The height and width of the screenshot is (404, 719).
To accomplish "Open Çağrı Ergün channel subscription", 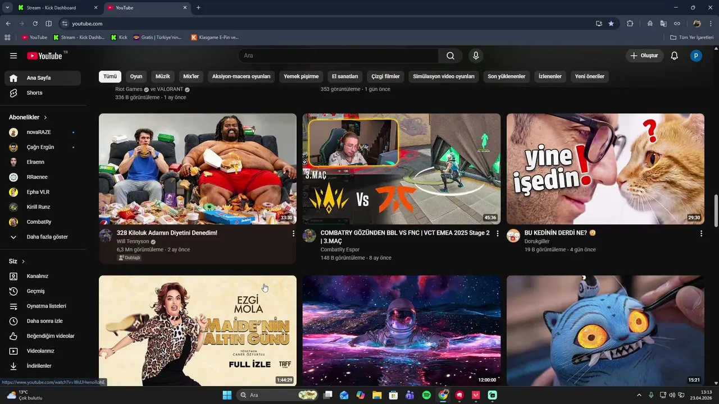I will (x=43, y=147).
